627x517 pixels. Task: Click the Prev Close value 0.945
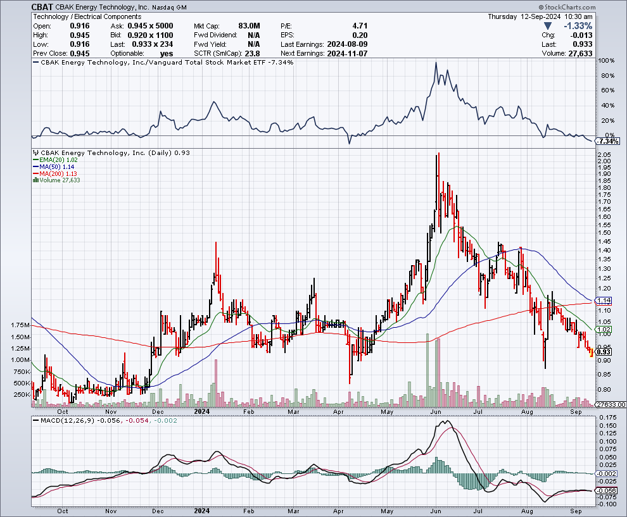click(x=80, y=54)
